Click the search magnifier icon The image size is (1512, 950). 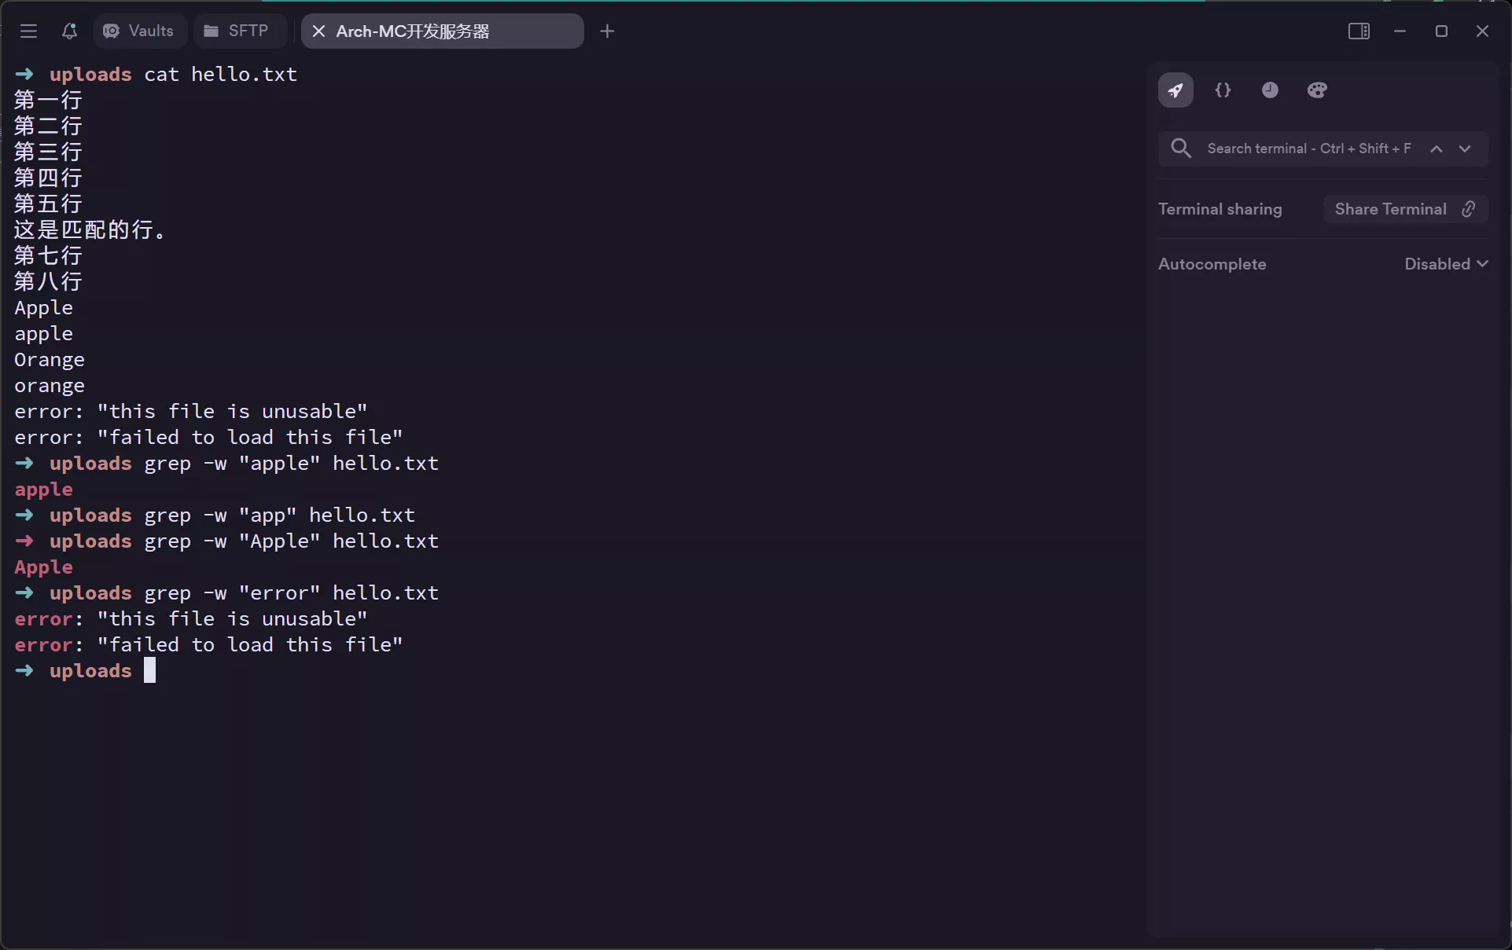1180,149
